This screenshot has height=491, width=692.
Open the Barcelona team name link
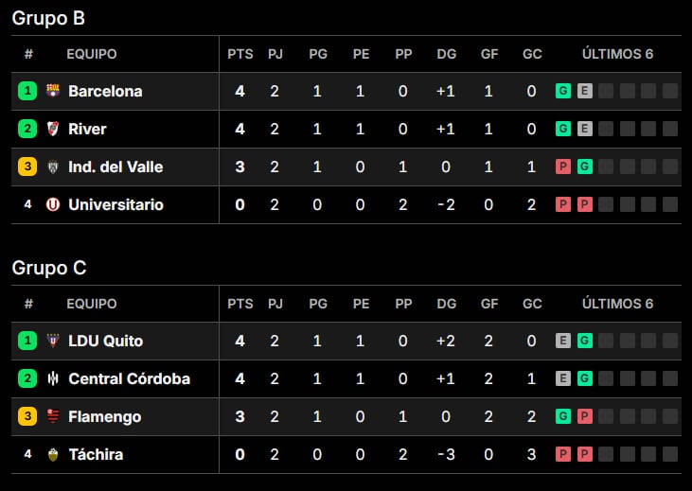click(x=105, y=92)
